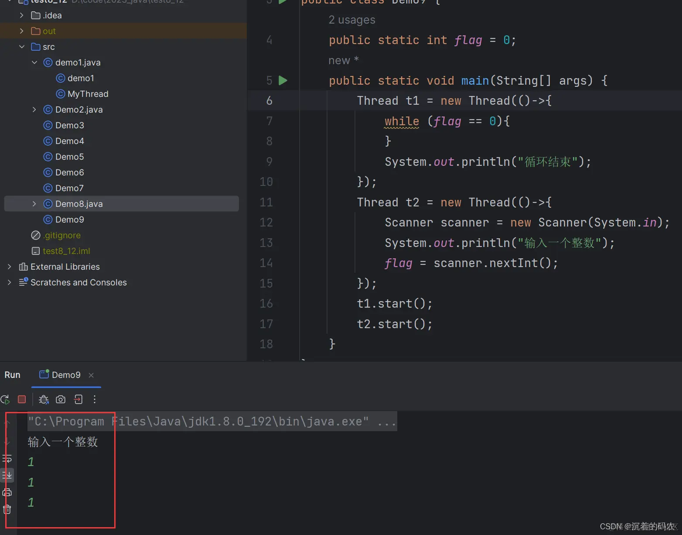The width and height of the screenshot is (682, 535).
Task: Expand the out folder
Action: click(22, 31)
